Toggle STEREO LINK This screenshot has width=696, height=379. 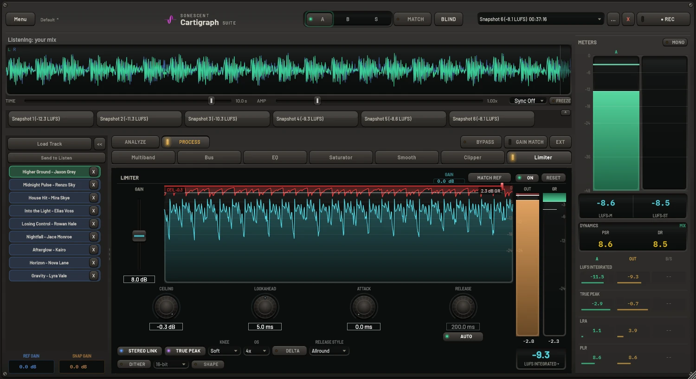click(139, 351)
